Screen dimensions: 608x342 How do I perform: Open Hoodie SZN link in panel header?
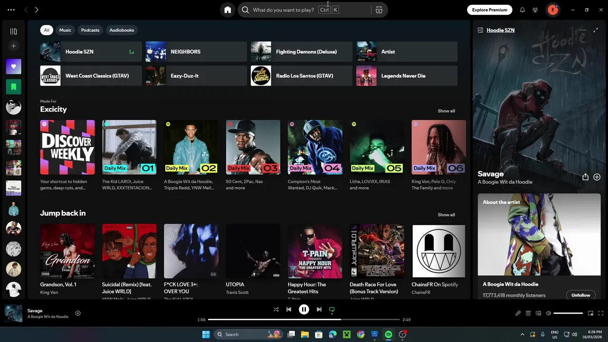501,30
